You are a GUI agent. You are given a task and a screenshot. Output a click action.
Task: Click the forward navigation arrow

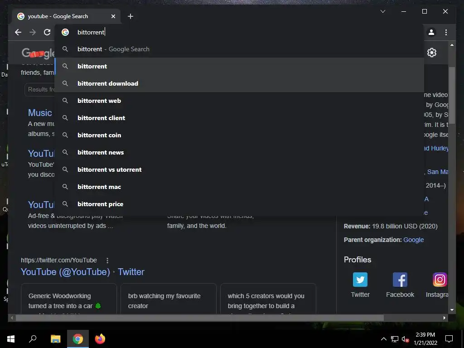pos(33,32)
